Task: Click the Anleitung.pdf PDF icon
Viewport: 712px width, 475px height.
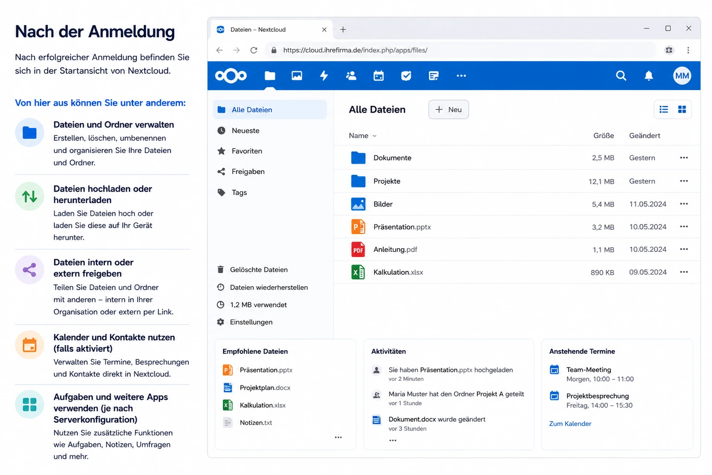Action: tap(358, 250)
